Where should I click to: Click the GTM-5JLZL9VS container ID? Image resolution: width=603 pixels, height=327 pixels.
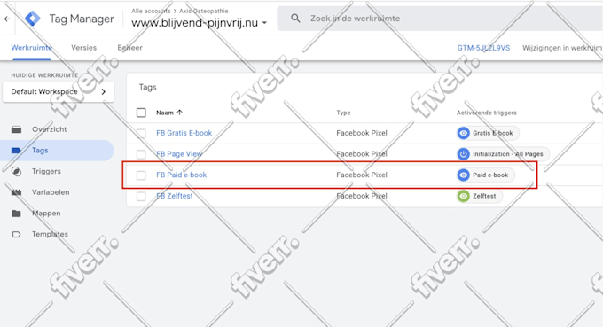(x=483, y=48)
